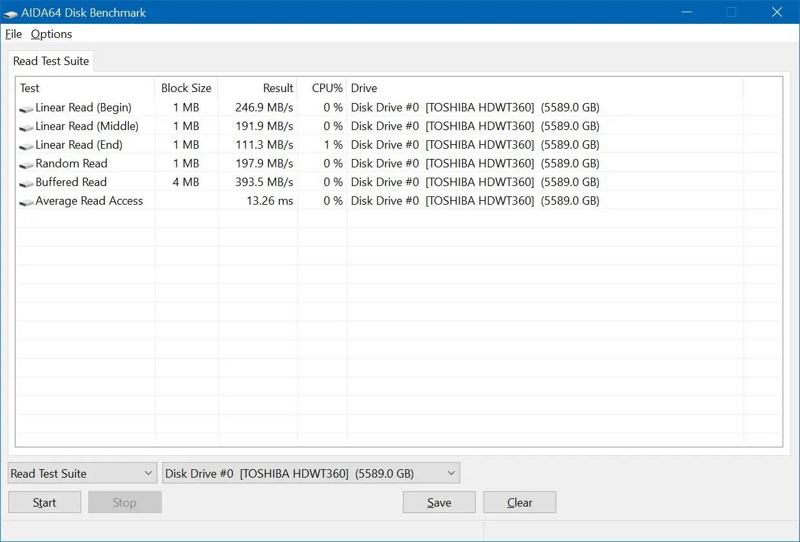This screenshot has width=800, height=542.
Task: Click the Drive text in Average Read Access row
Action: 475,201
